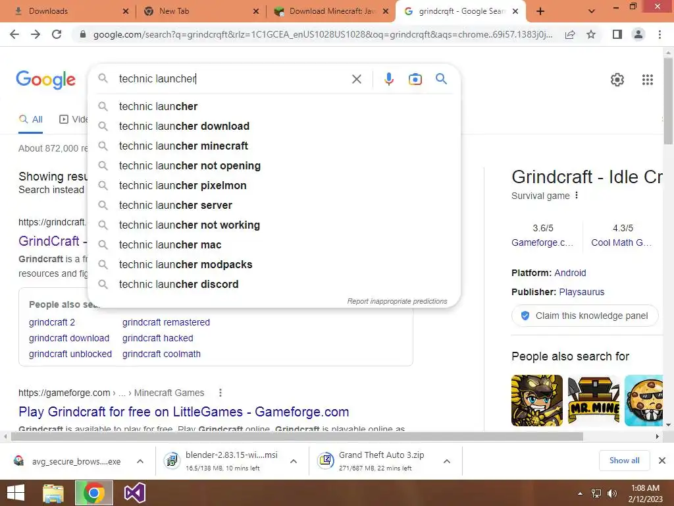Open Google settings gear
The width and height of the screenshot is (674, 506).
click(617, 80)
